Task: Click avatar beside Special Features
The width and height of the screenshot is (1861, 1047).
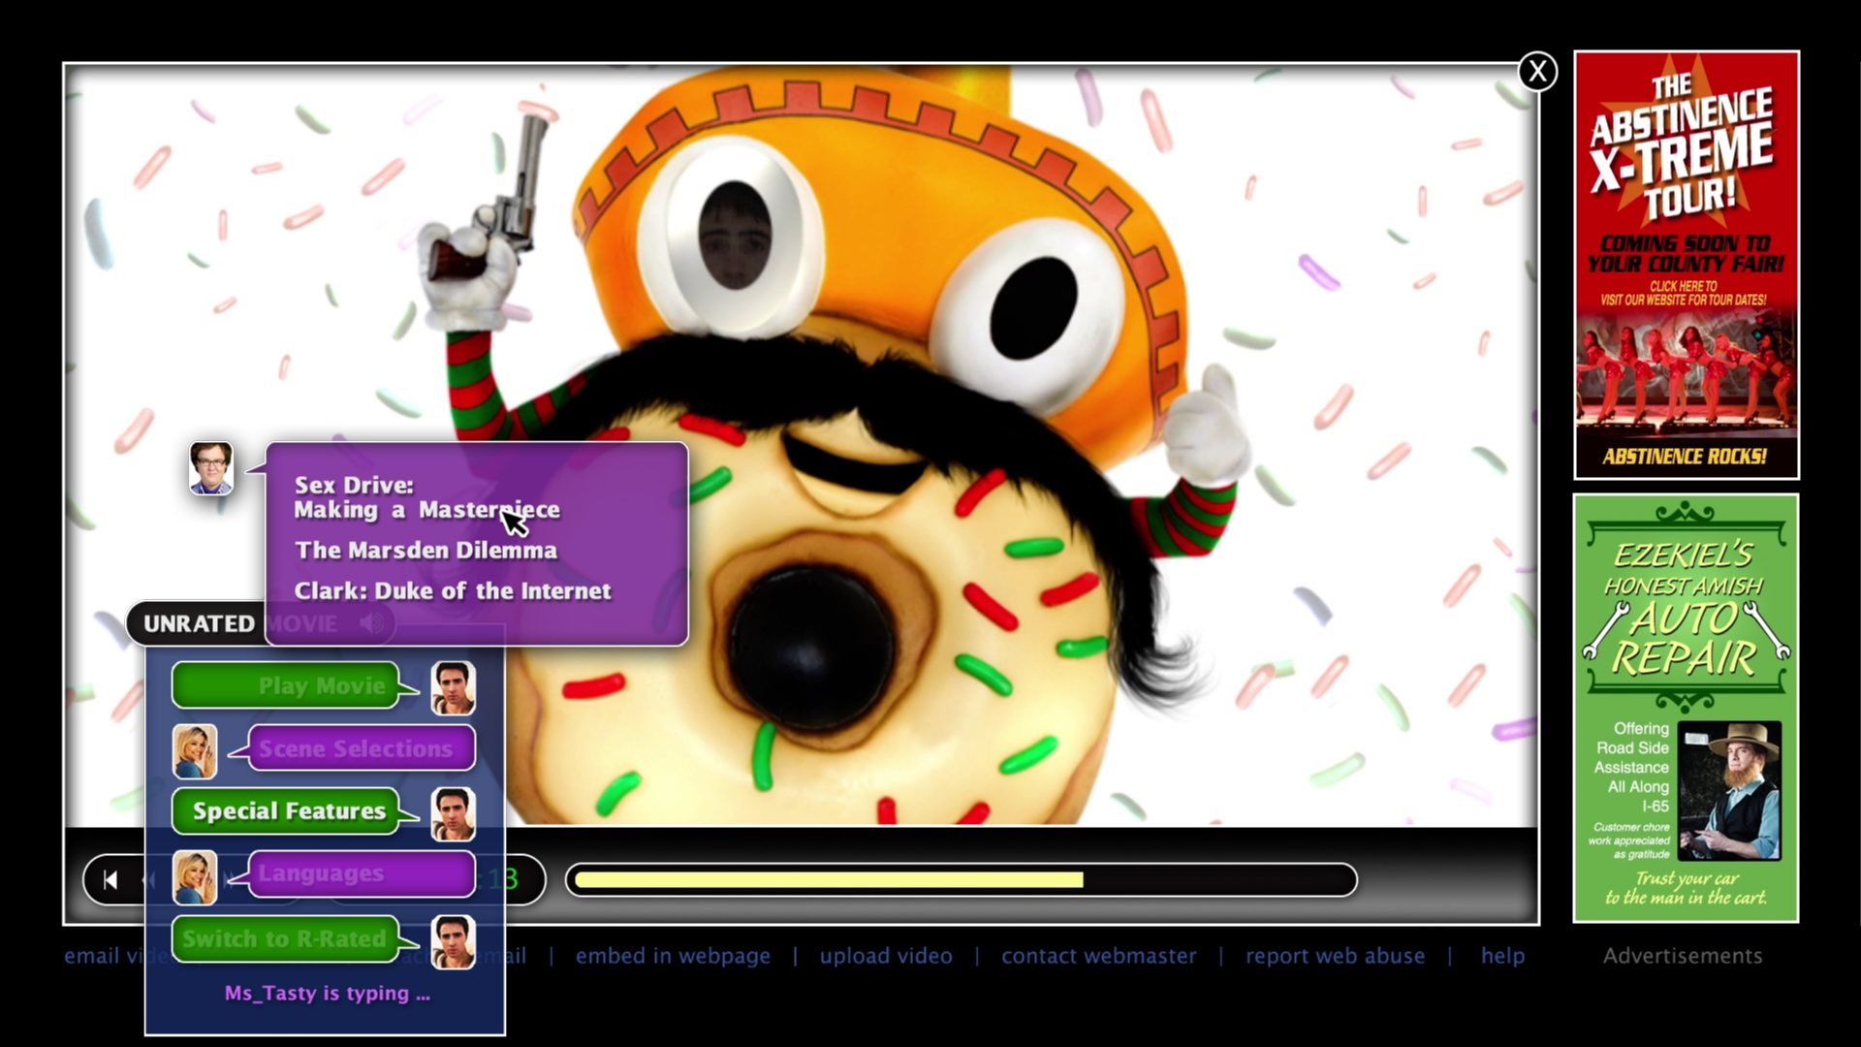Action: [453, 813]
